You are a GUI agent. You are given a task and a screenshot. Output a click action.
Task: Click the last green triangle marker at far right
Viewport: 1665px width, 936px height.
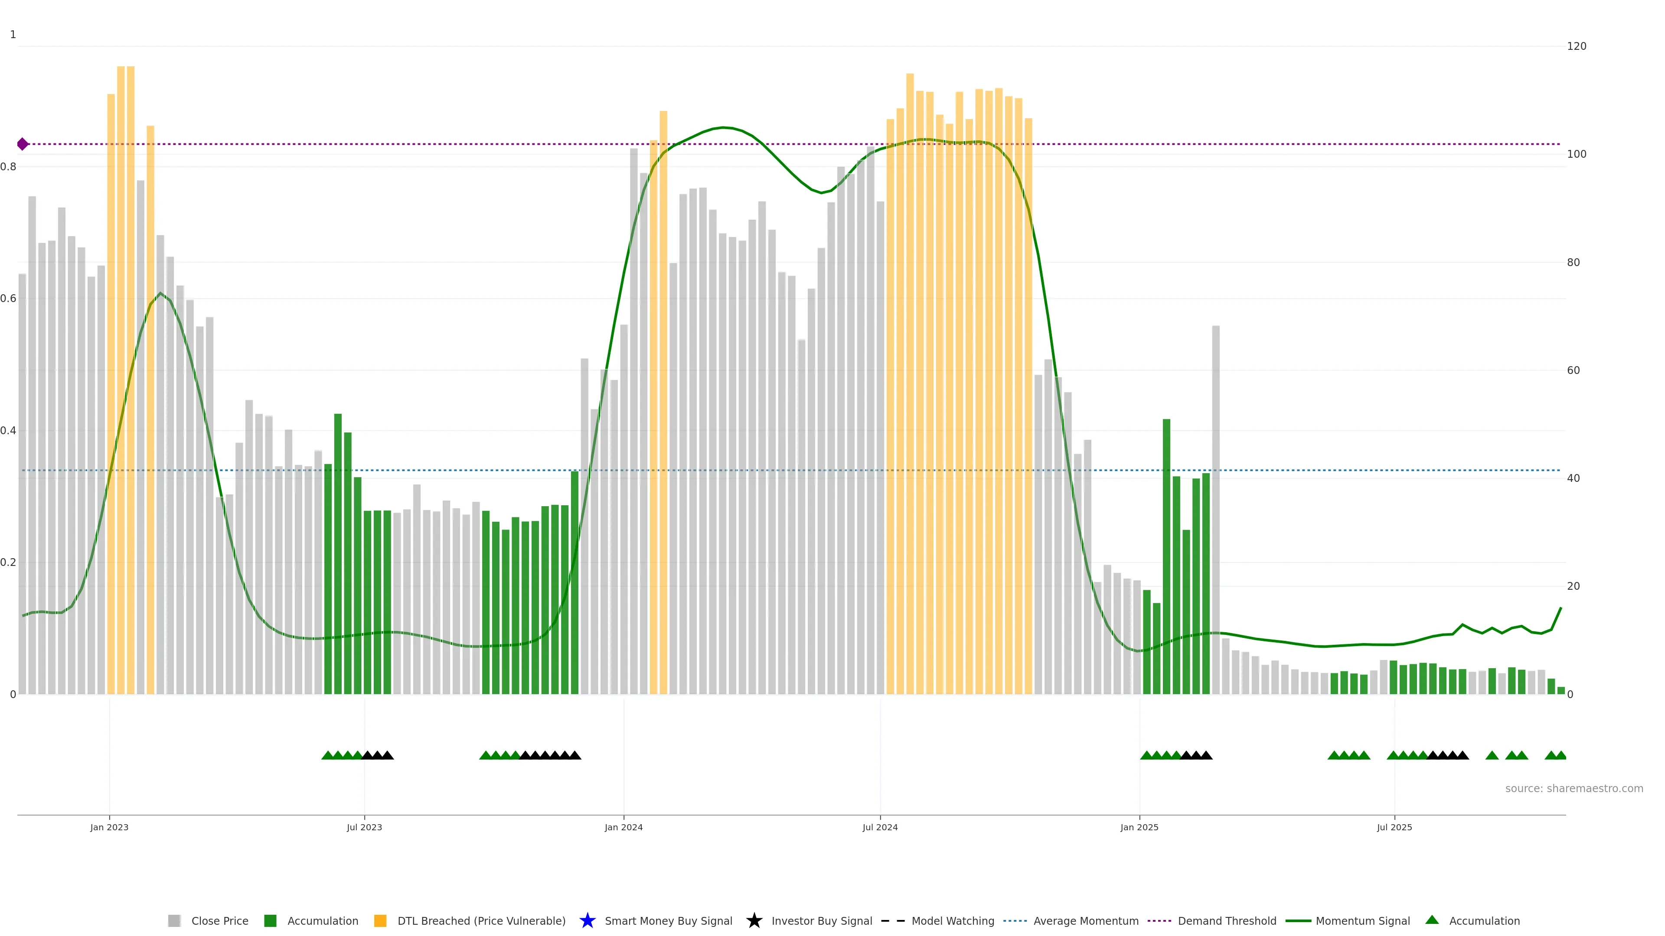[1561, 755]
